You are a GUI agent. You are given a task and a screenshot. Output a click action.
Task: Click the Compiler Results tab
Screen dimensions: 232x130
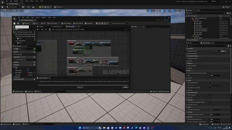pos(43,78)
